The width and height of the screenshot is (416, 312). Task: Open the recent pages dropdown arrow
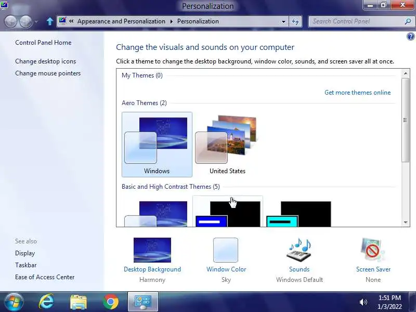coord(36,21)
